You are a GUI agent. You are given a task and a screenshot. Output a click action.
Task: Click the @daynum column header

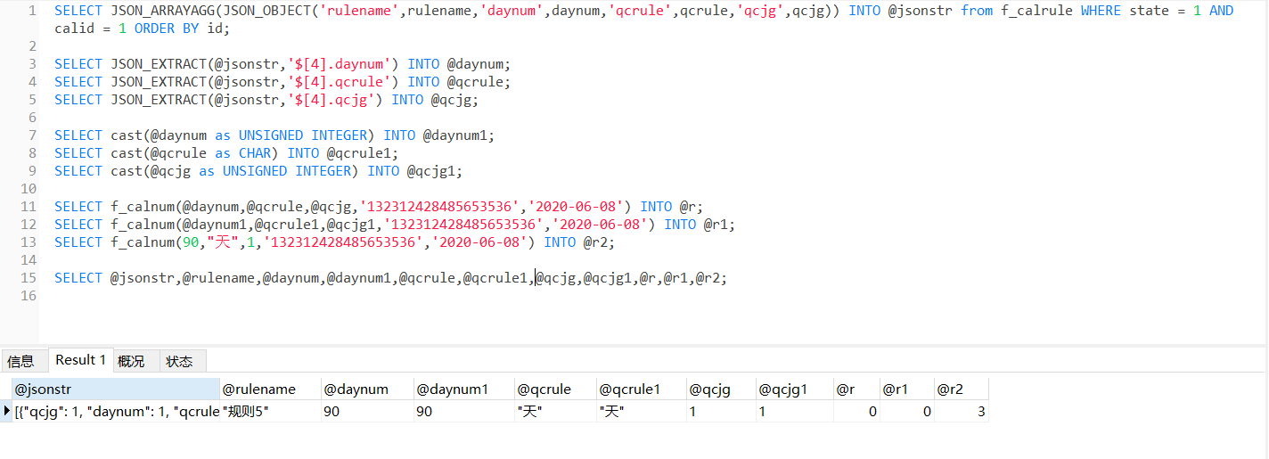(x=367, y=389)
